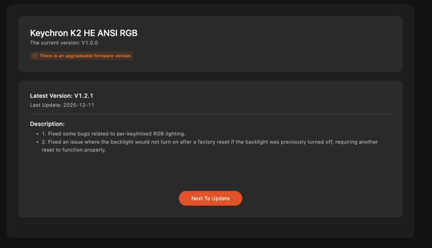Click the Last Update label text
Viewport: 432px width, 248px height.
(x=46, y=105)
